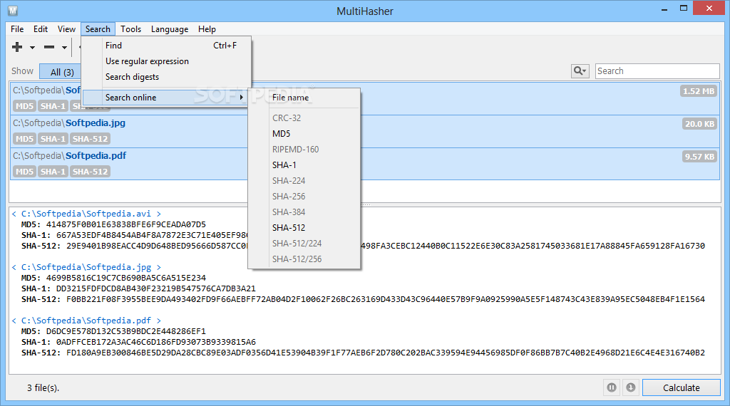Click greyed CRC-32 submenu entry

[304, 118]
